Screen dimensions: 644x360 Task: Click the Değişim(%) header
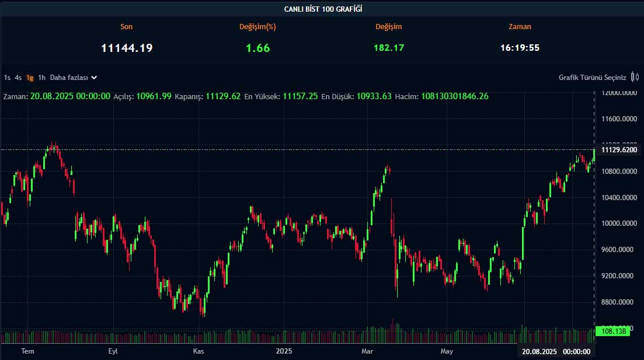tap(257, 27)
